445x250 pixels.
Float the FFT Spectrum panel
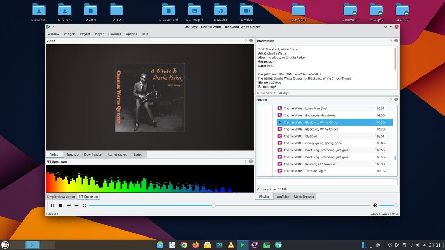pos(245,161)
